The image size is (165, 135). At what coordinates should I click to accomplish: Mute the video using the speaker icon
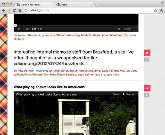pyautogui.click(x=27, y=29)
